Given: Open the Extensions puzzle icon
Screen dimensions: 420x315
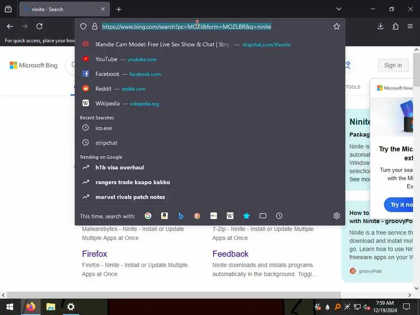Looking at the screenshot, I should click(x=395, y=26).
